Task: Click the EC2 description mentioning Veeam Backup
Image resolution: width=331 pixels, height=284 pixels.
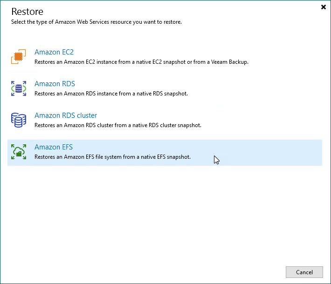Action: tap(141, 62)
